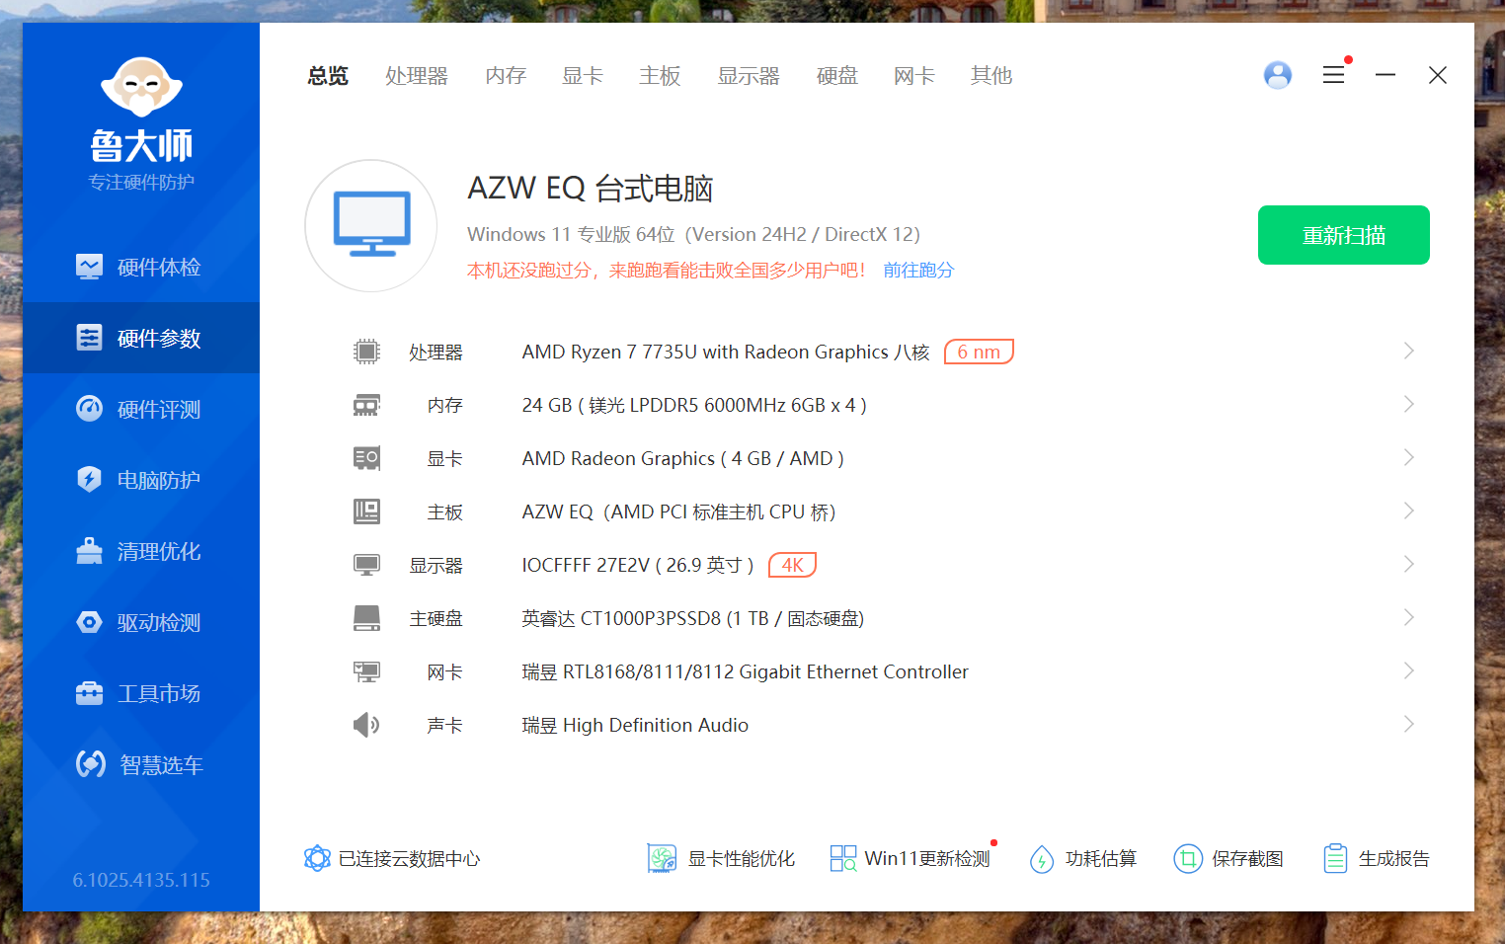Click the Windows 11 专业版 version line
1505x944 pixels.
pos(694,234)
